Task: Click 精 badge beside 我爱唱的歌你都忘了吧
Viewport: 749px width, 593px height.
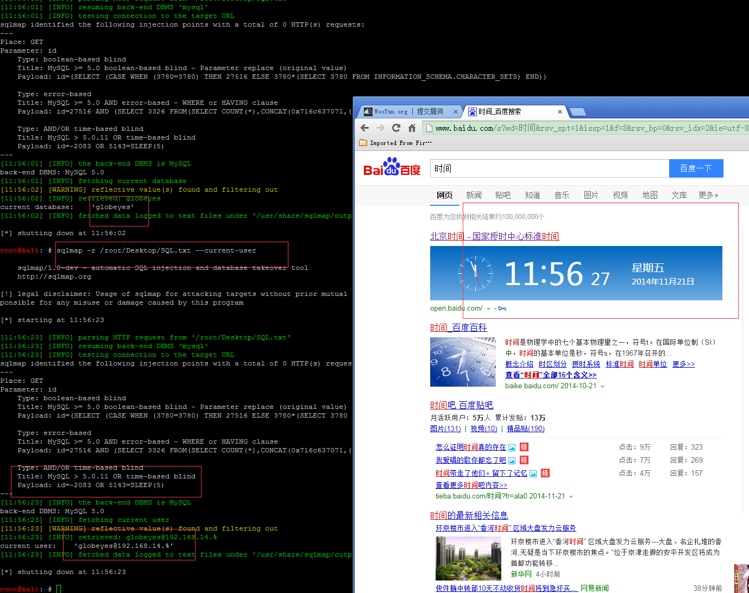Action: (x=524, y=460)
